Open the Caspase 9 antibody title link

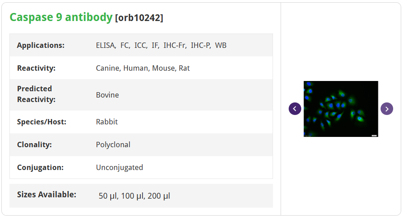[x=61, y=17]
